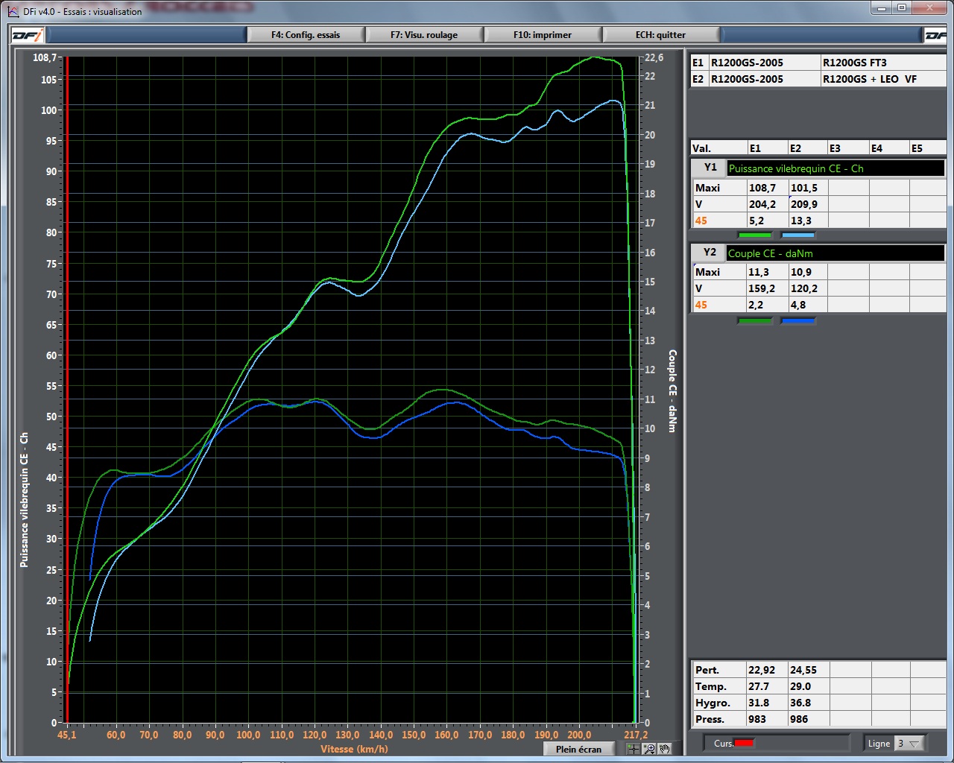This screenshot has width=954, height=763.
Task: Click the DFi logo at top left
Action: pyautogui.click(x=28, y=35)
